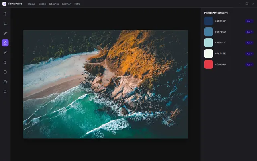Select the Text tool

click(x=5, y=62)
